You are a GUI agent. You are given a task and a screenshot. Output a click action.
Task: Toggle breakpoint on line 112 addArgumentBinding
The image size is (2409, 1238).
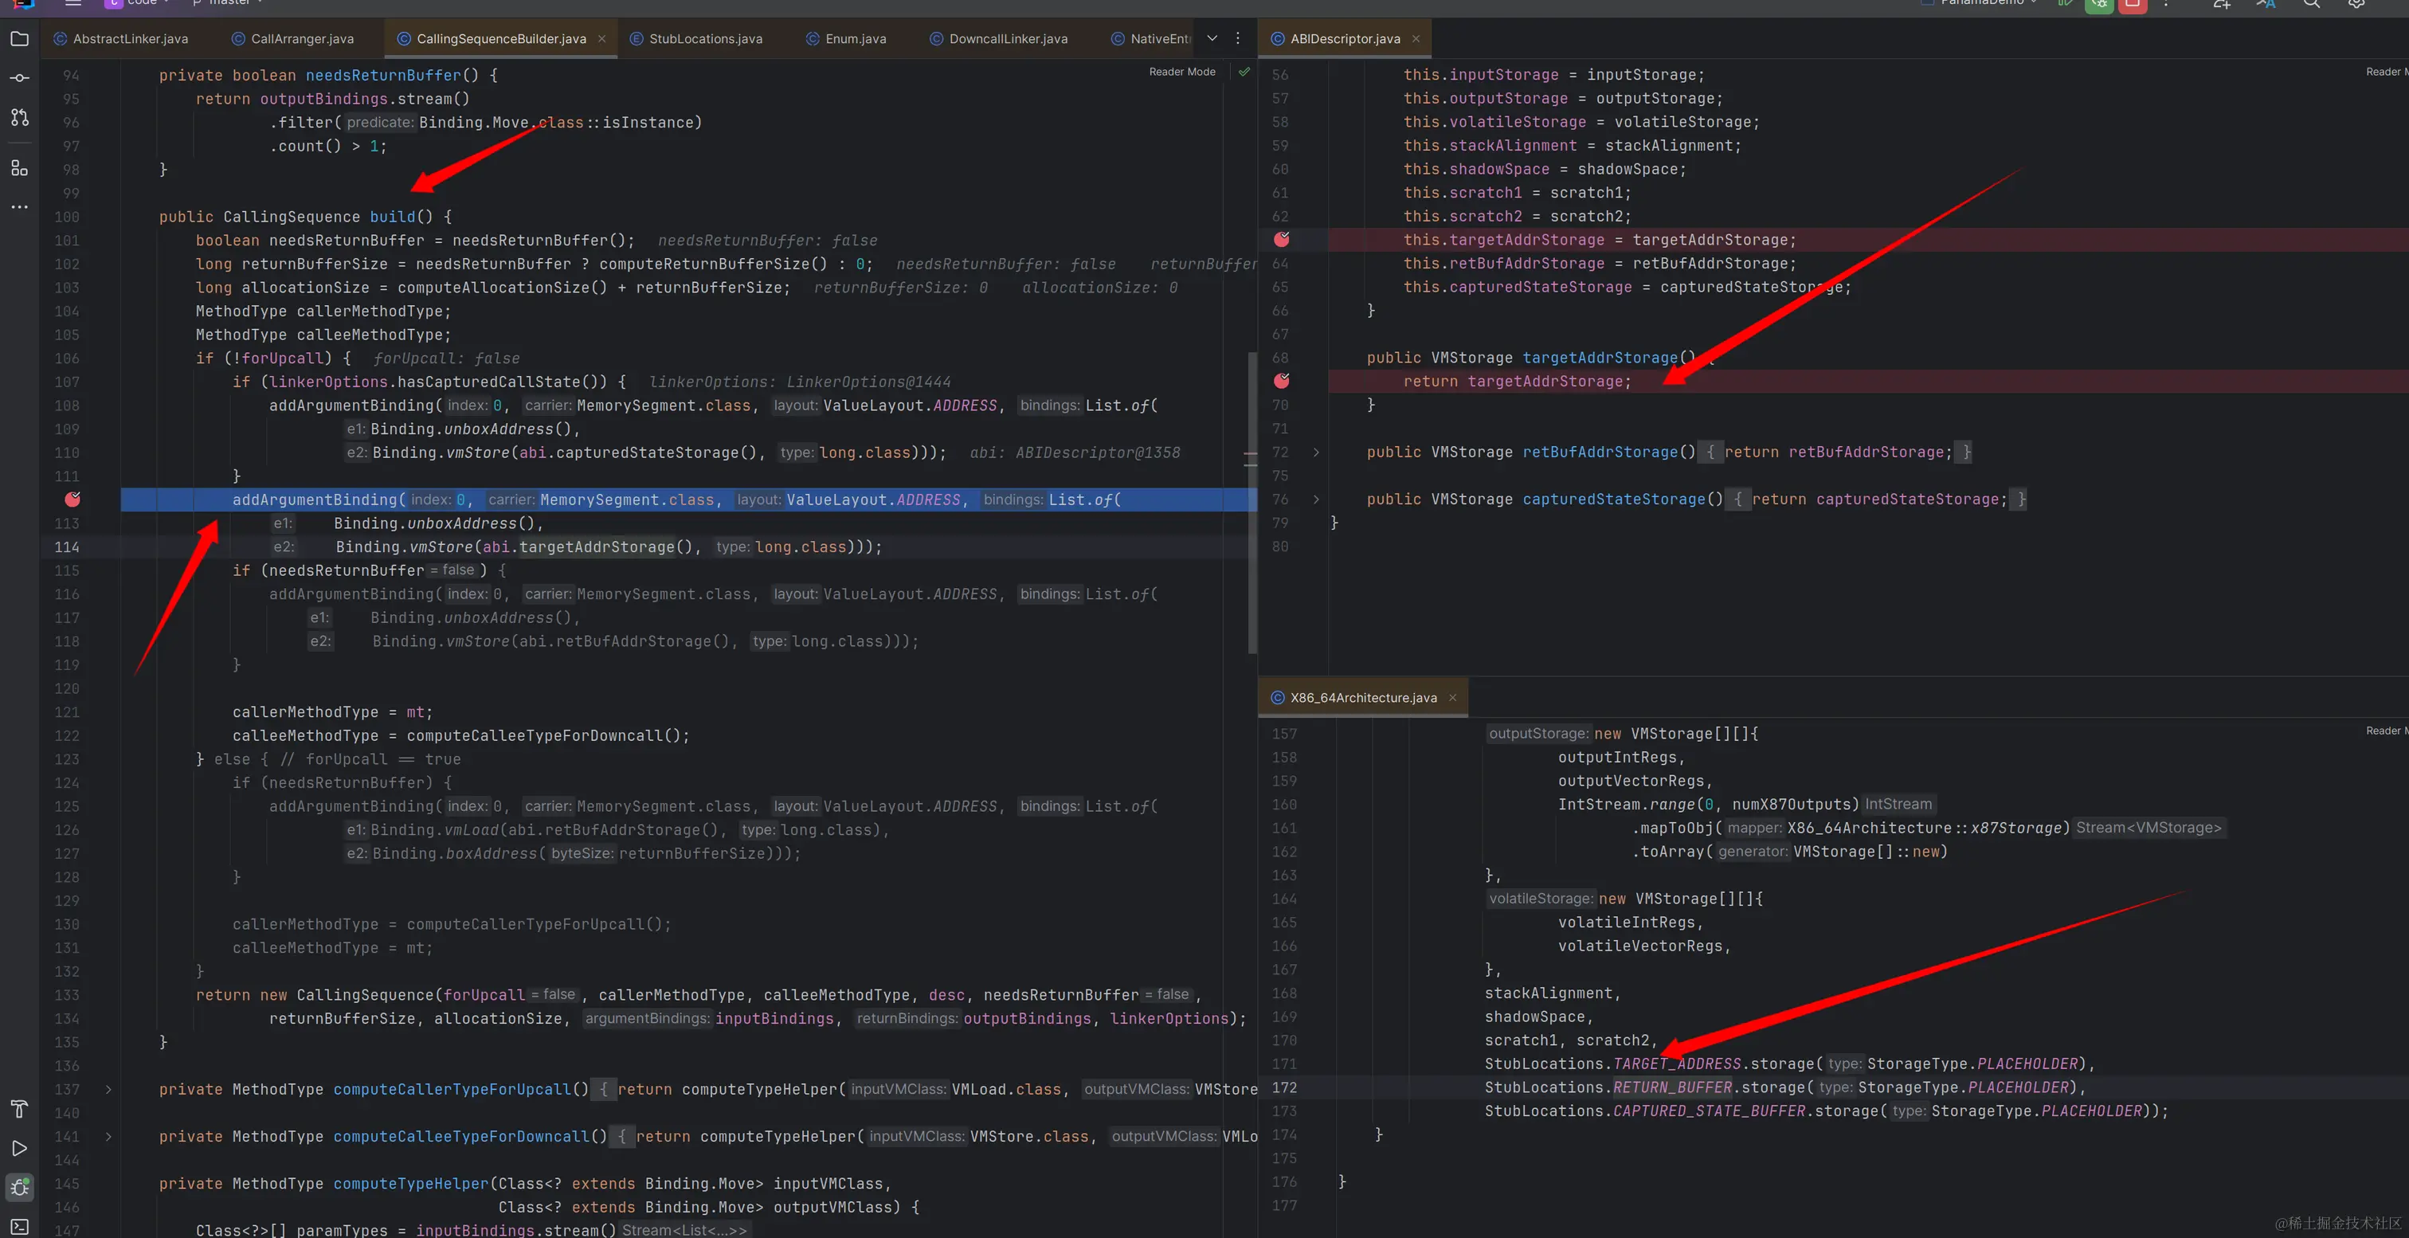click(72, 500)
